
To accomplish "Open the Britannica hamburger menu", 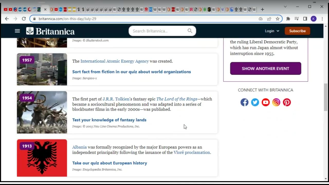I will coord(17,31).
